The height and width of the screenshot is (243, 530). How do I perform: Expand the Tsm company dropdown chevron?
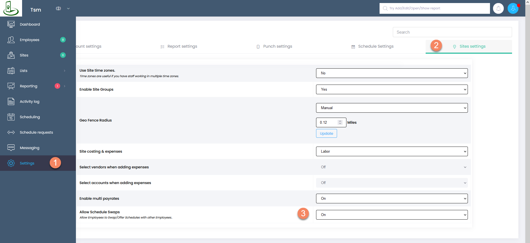68,9
